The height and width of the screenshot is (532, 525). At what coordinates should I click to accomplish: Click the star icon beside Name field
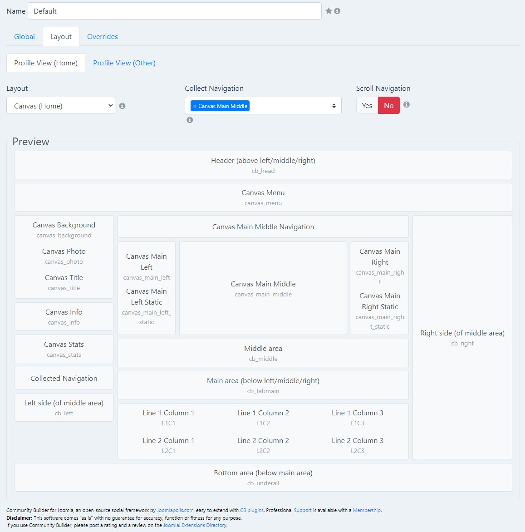328,11
